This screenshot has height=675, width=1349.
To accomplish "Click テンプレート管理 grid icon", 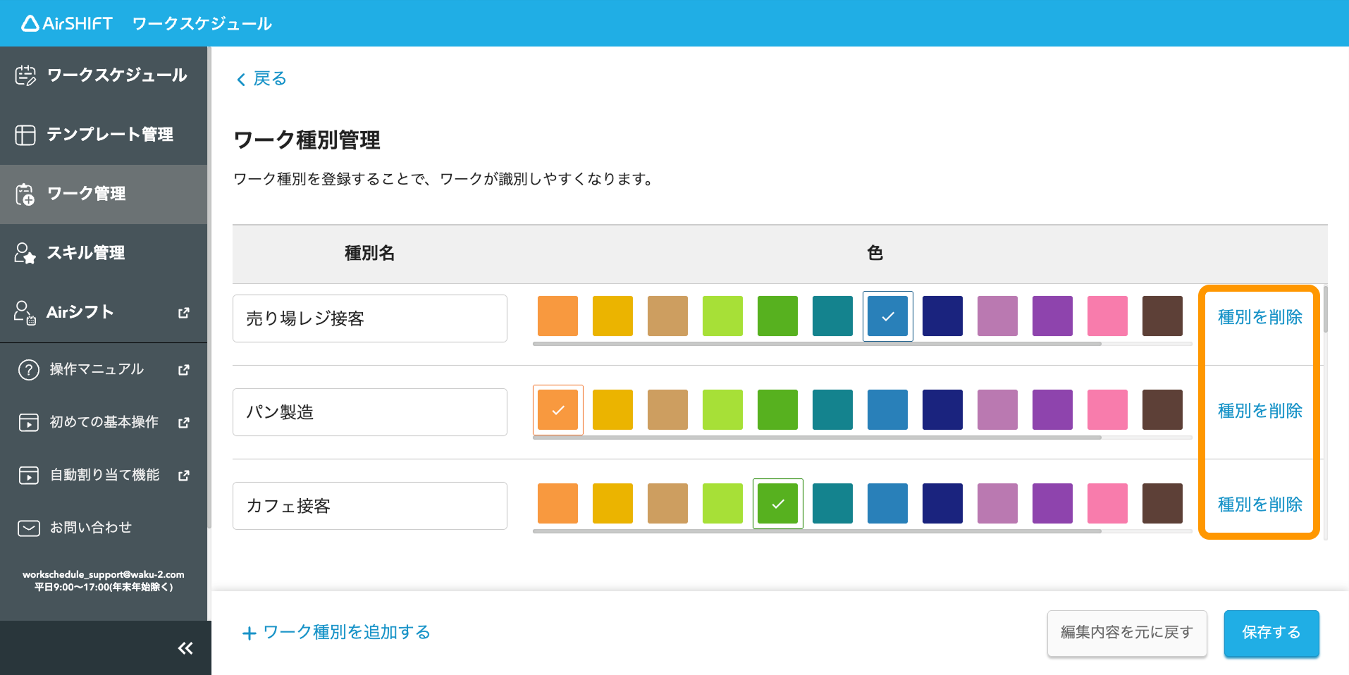I will click(25, 135).
